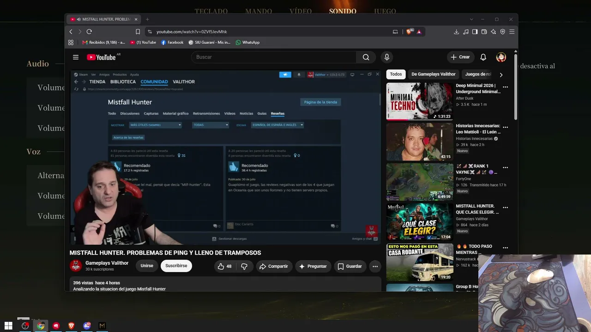This screenshot has height=332, width=591.
Task: Open the music note playlist icon
Action: pos(465,32)
